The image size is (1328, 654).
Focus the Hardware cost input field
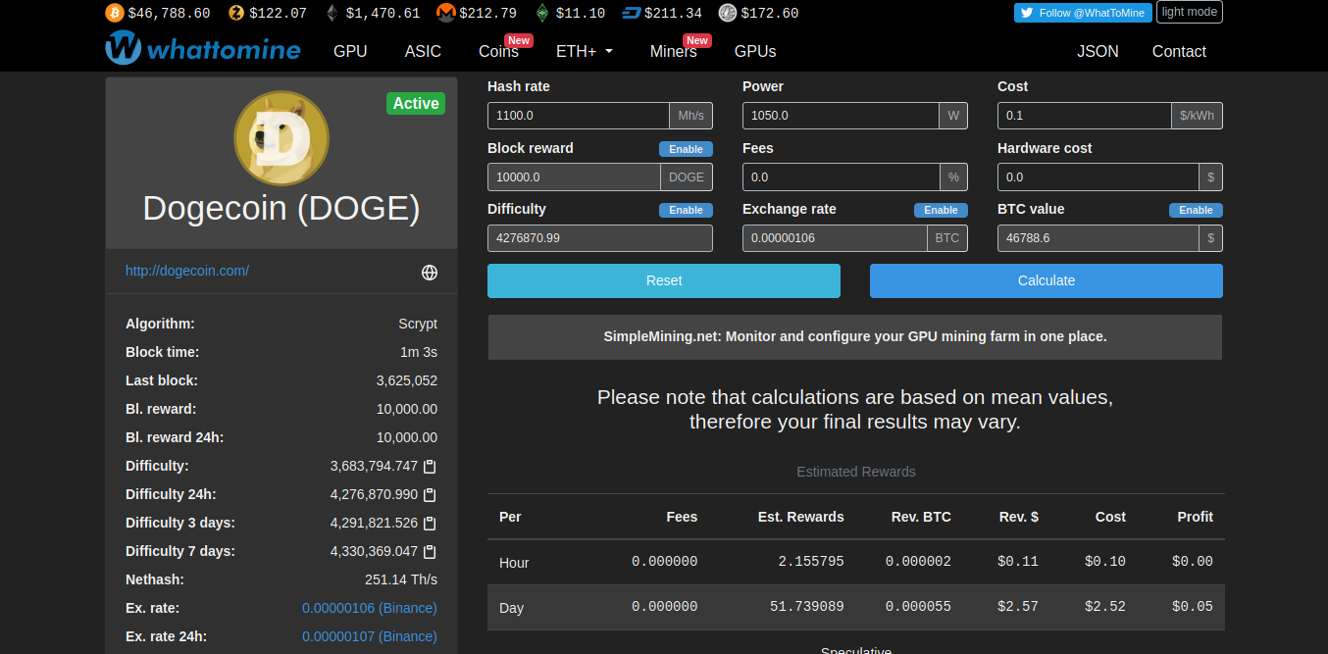[1098, 176]
